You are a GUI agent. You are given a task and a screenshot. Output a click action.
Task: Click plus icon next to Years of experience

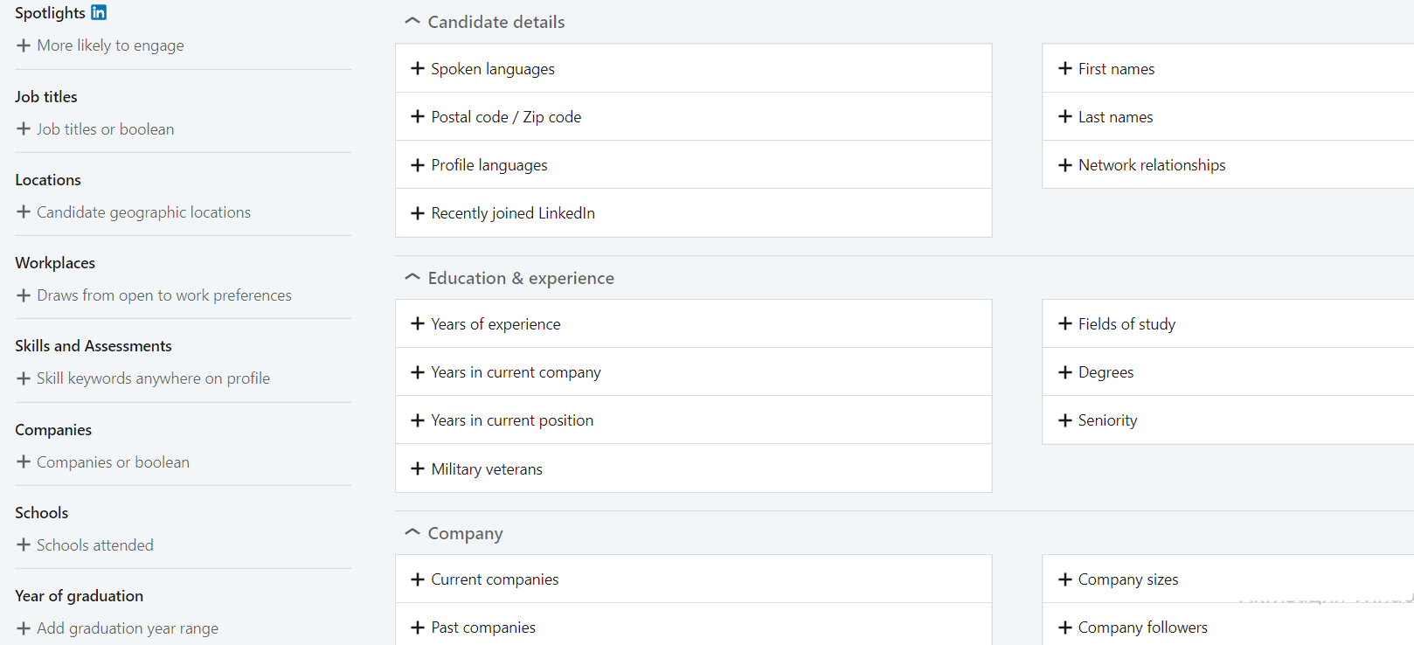point(418,323)
